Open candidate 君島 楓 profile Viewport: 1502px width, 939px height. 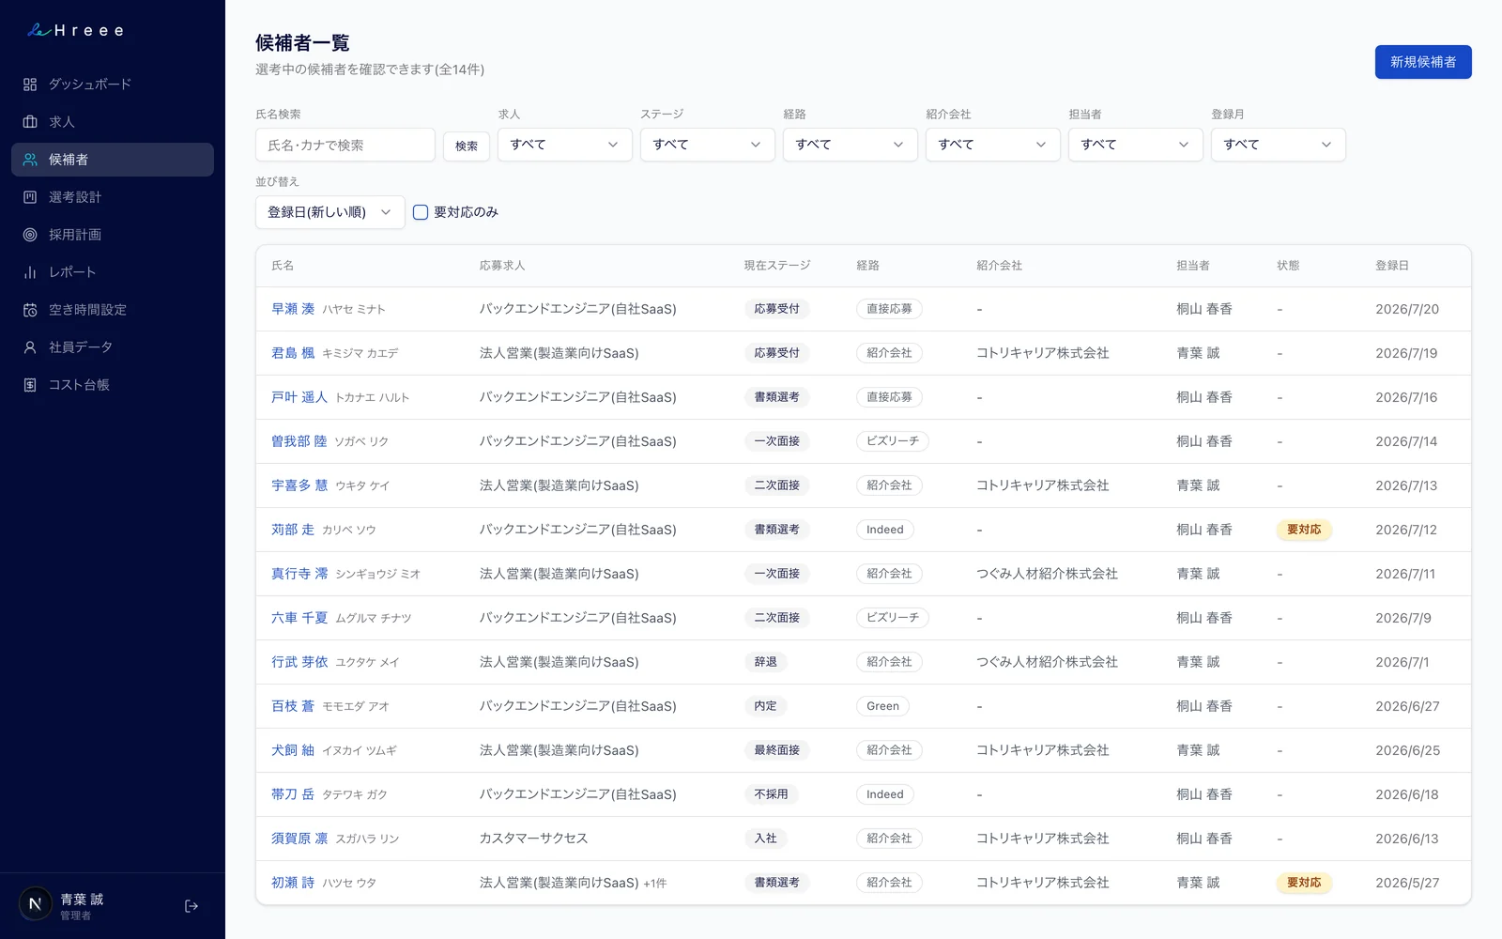pyautogui.click(x=293, y=353)
